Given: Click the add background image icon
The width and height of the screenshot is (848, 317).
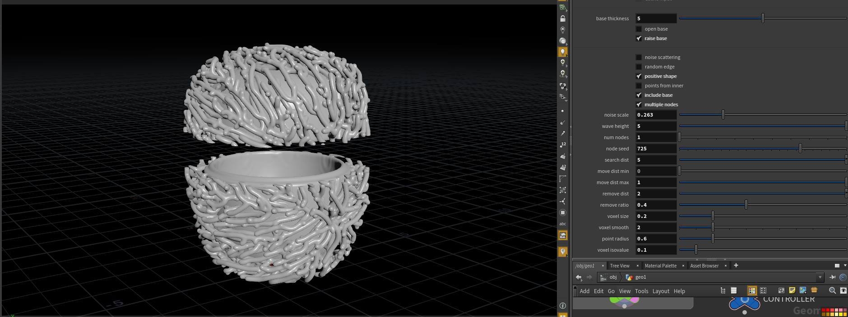Looking at the screenshot, I should (x=803, y=290).
